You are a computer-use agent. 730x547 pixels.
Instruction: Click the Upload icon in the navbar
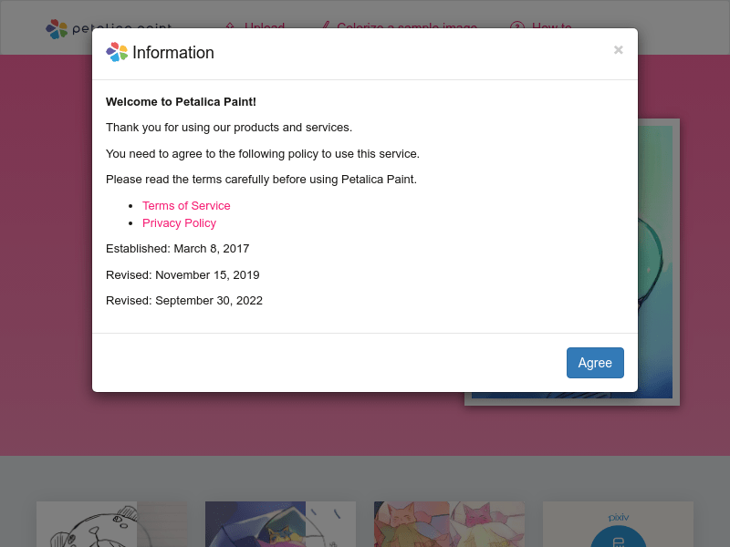pyautogui.click(x=230, y=26)
